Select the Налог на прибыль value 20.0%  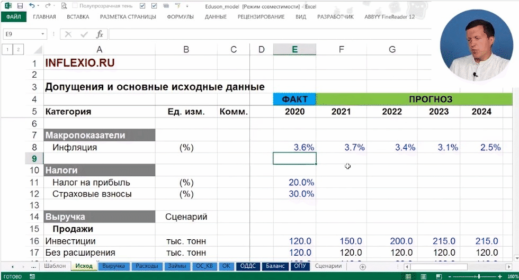pyautogui.click(x=294, y=183)
